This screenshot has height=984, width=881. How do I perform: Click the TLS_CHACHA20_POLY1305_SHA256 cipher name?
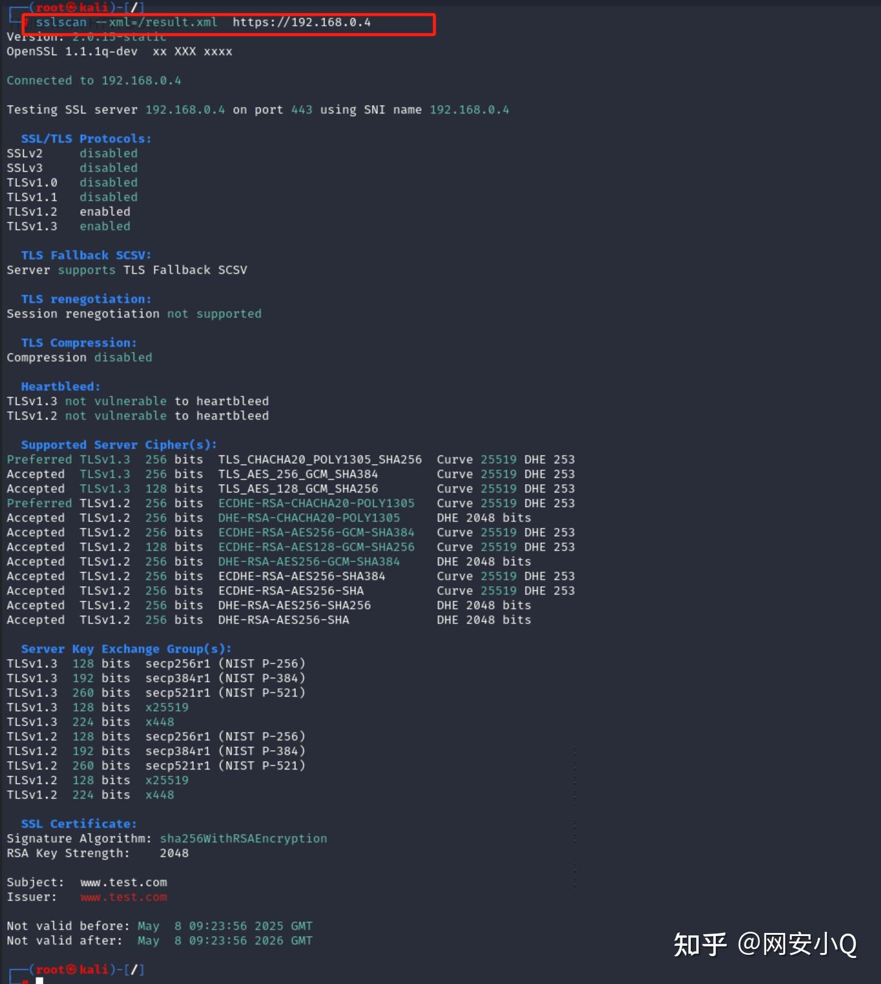tap(320, 460)
